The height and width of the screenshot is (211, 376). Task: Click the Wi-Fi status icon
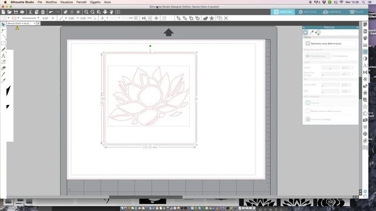click(x=341, y=2)
